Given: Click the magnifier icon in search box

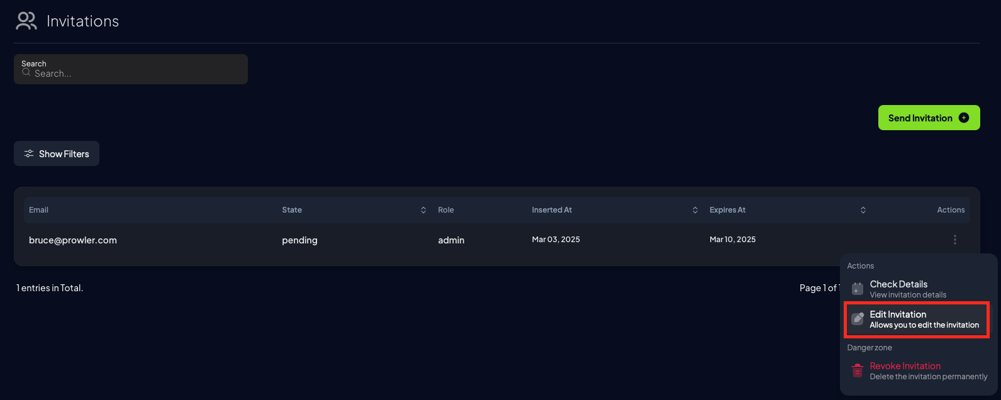Looking at the screenshot, I should 26,72.
